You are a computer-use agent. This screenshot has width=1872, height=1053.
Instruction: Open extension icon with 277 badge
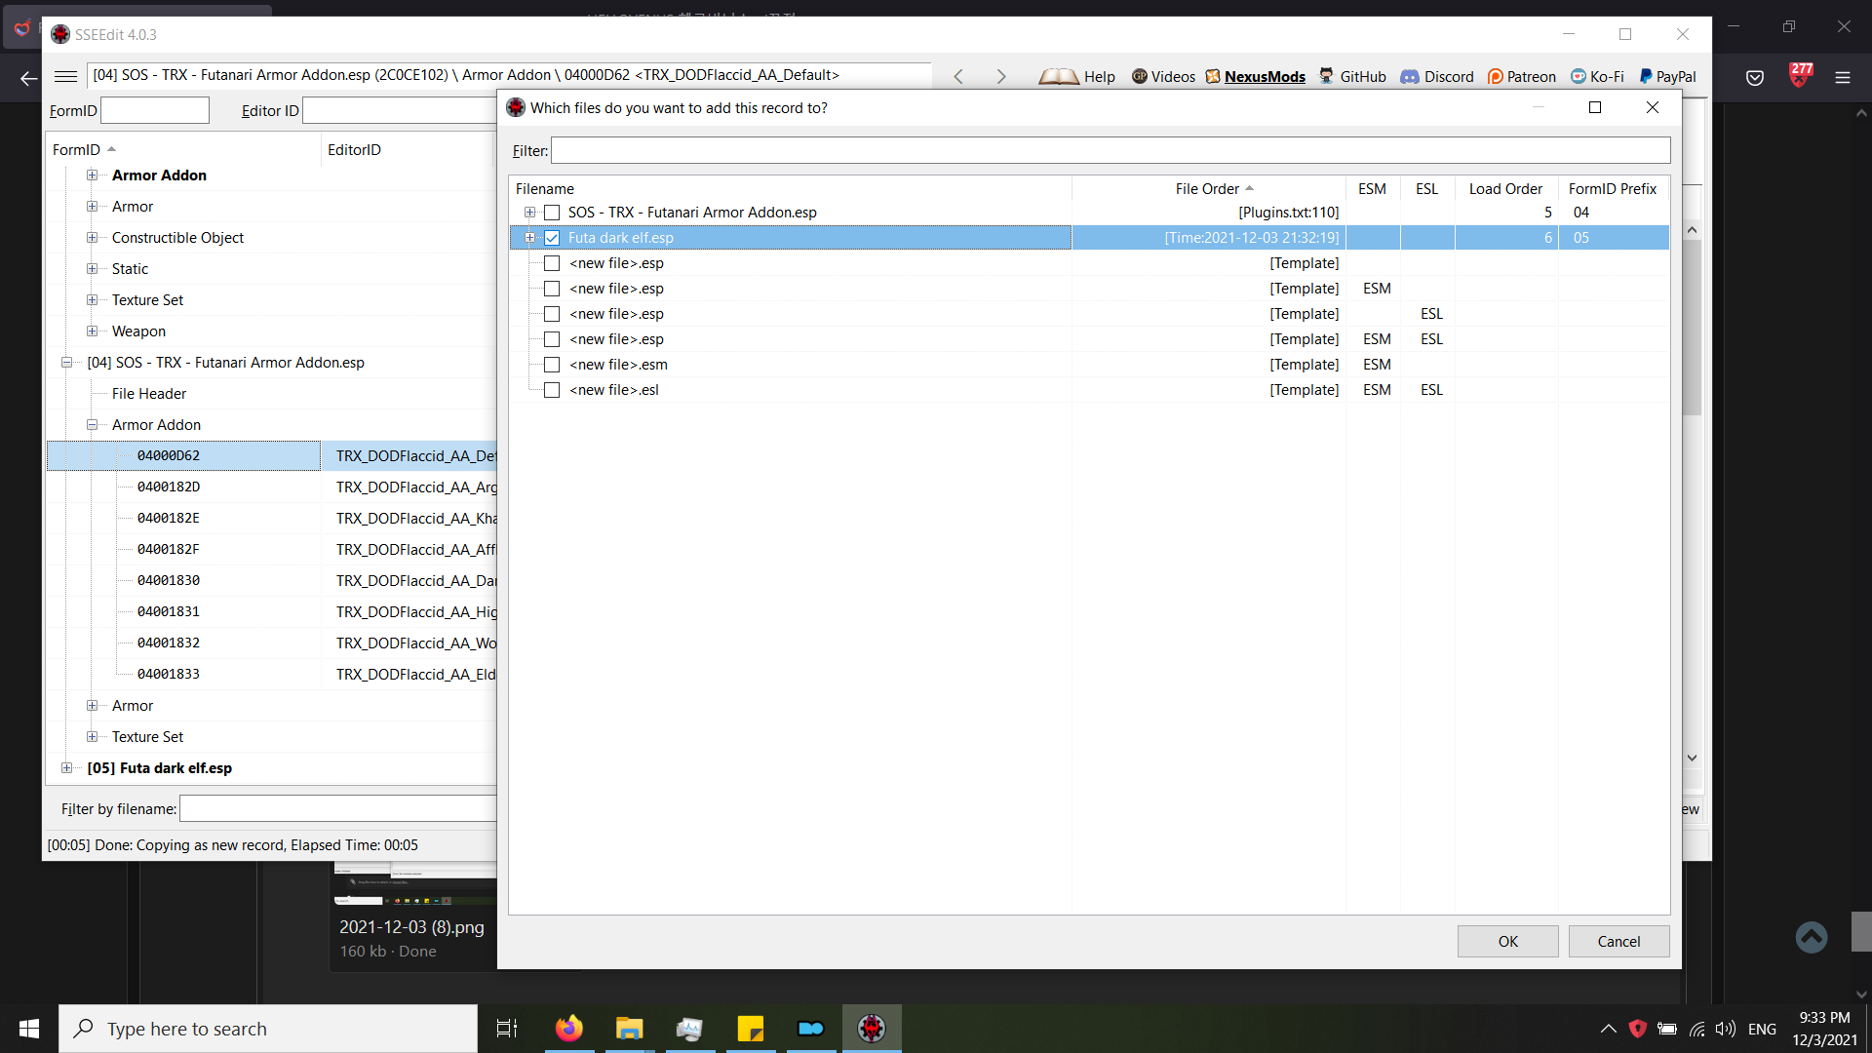(x=1800, y=75)
